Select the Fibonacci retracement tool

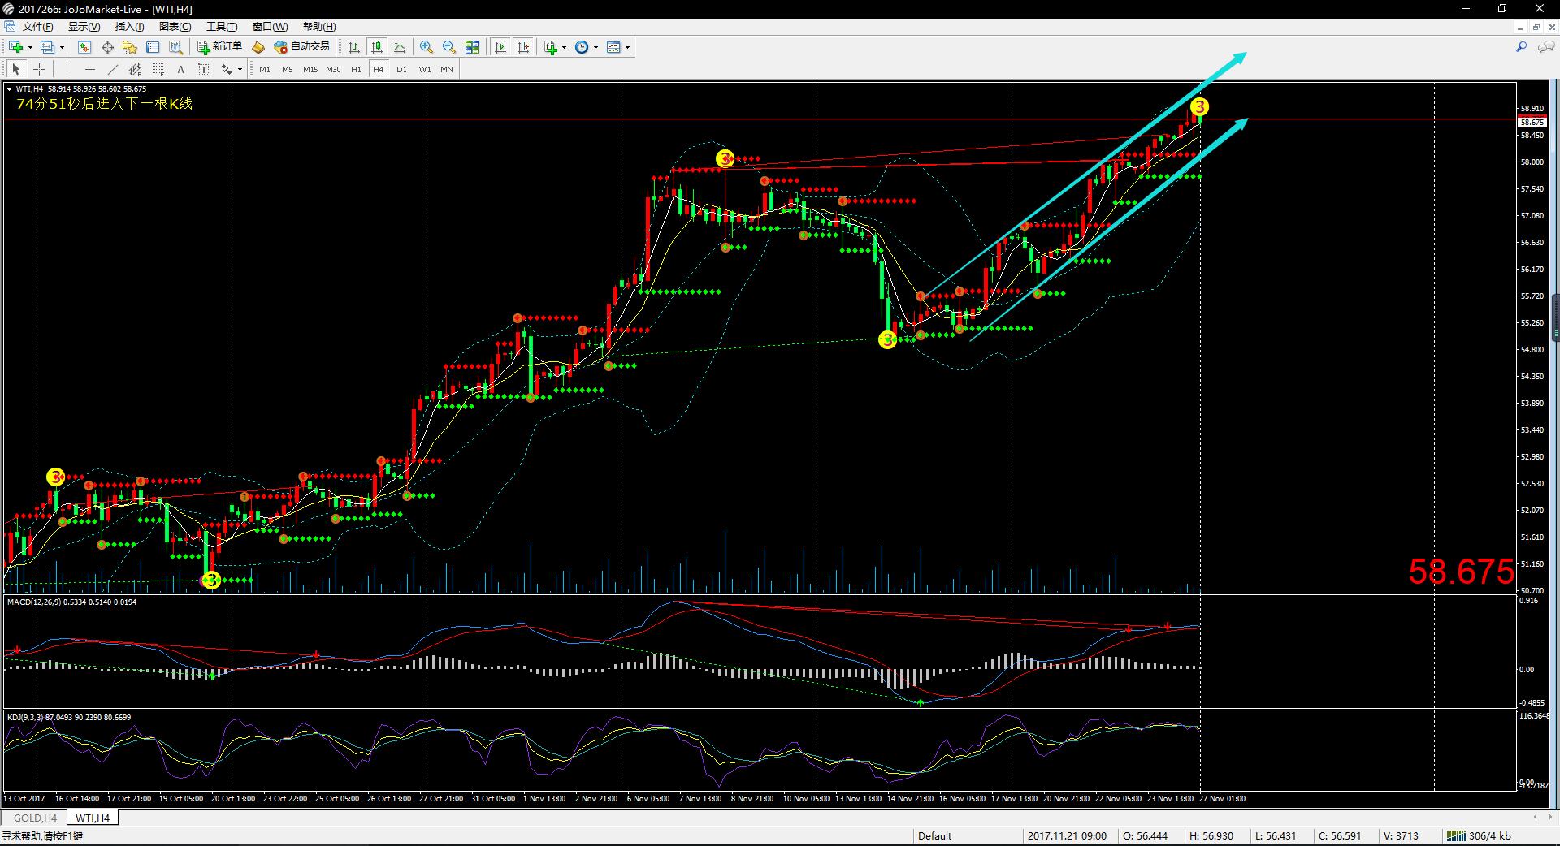[158, 70]
